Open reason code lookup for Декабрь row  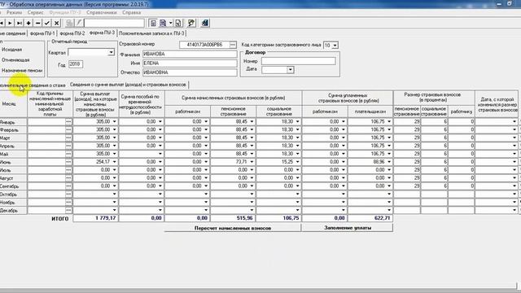pos(68,210)
